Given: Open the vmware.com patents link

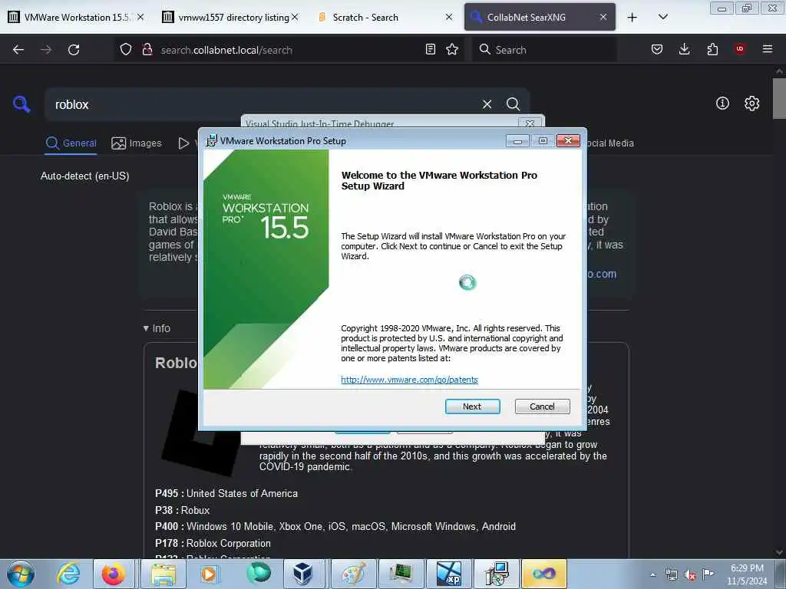Looking at the screenshot, I should click(x=409, y=380).
